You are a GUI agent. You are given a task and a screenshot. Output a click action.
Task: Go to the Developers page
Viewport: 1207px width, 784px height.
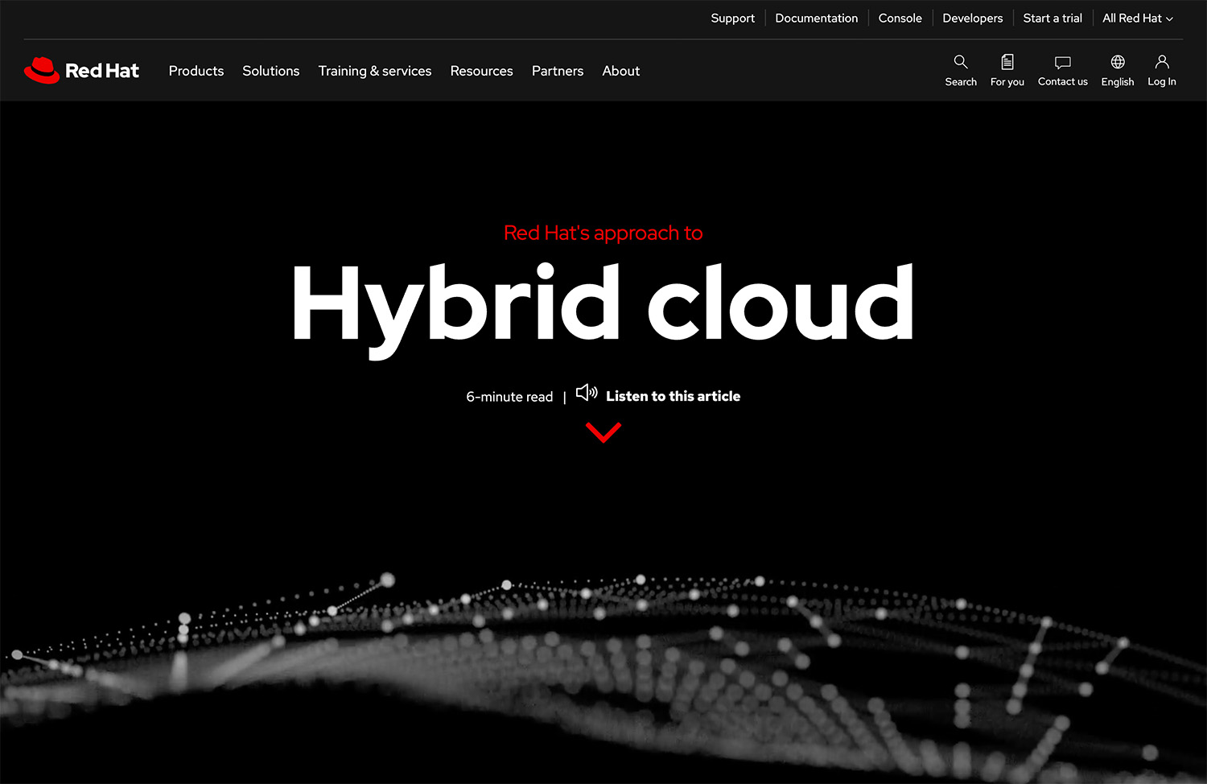[972, 18]
